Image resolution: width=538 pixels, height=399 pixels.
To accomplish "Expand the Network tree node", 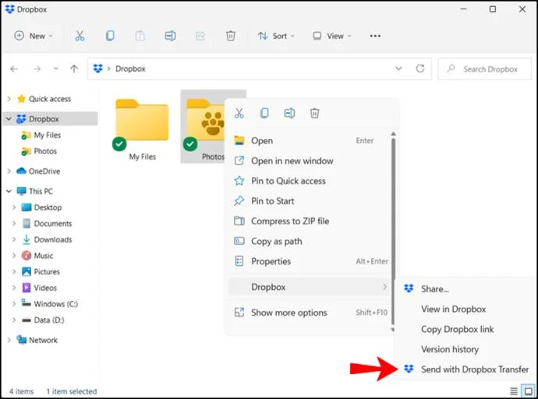I will point(9,340).
